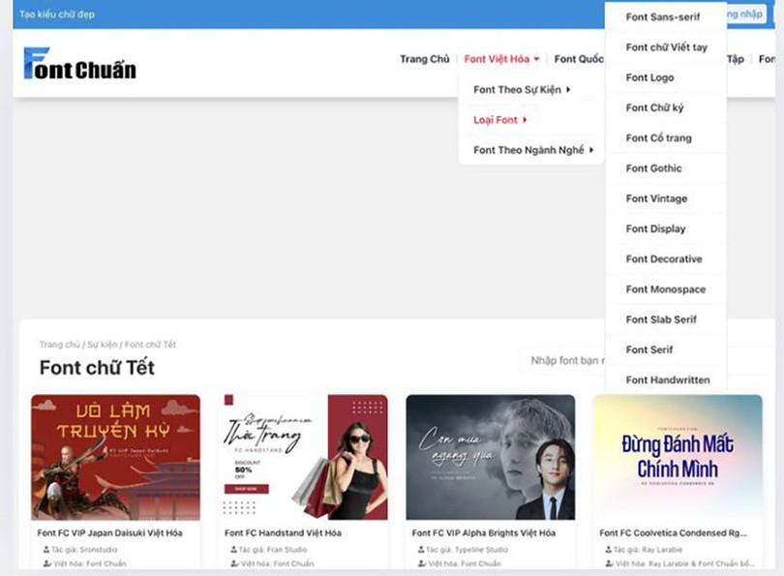Click the Sự kiện breadcrumb link
This screenshot has width=784, height=576.
103,345
